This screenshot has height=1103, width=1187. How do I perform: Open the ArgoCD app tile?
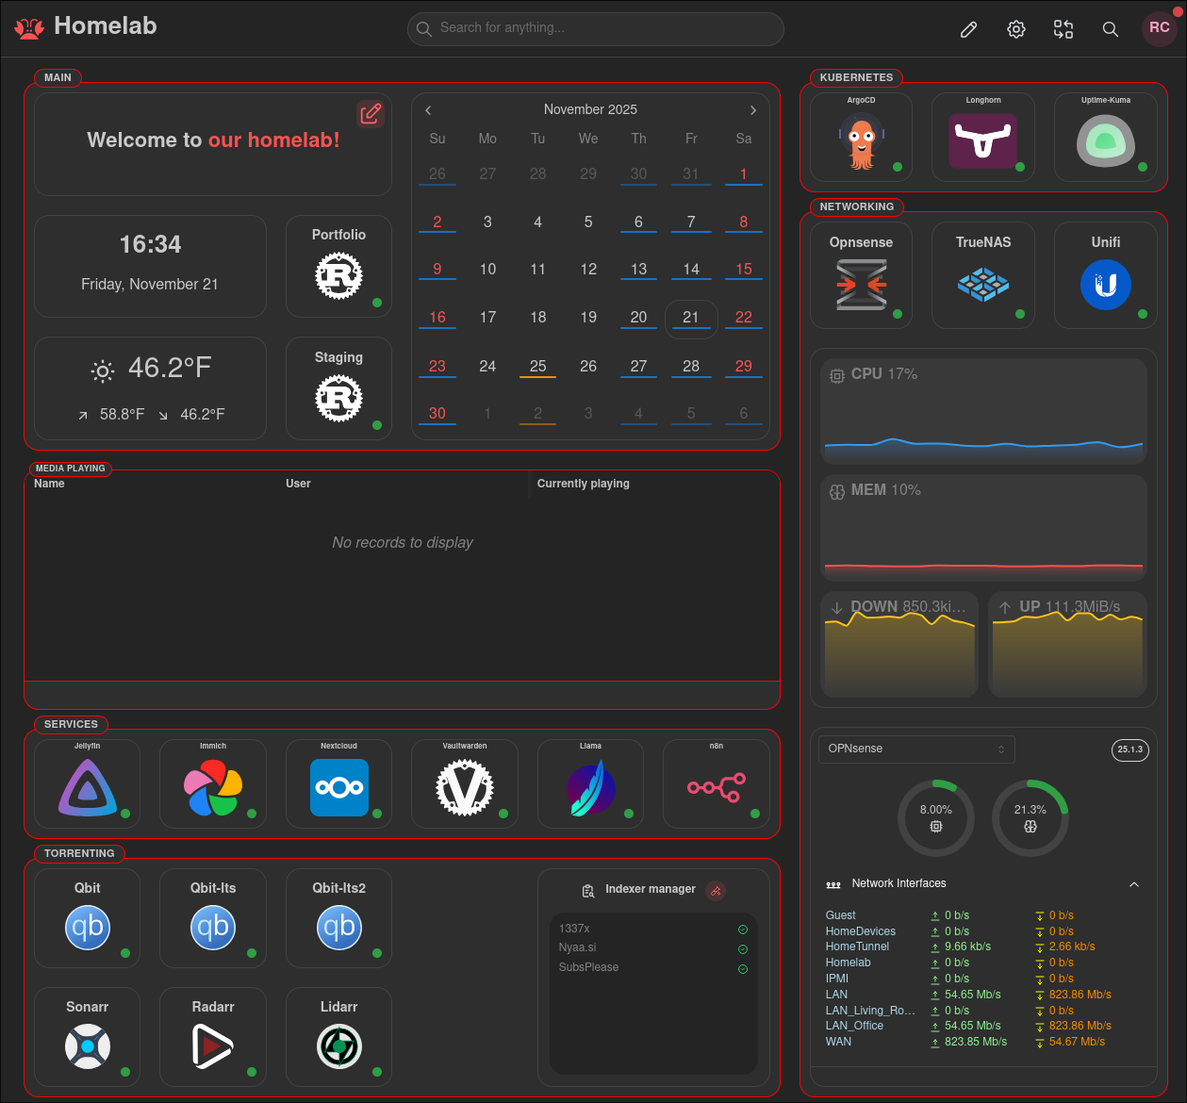point(861,138)
